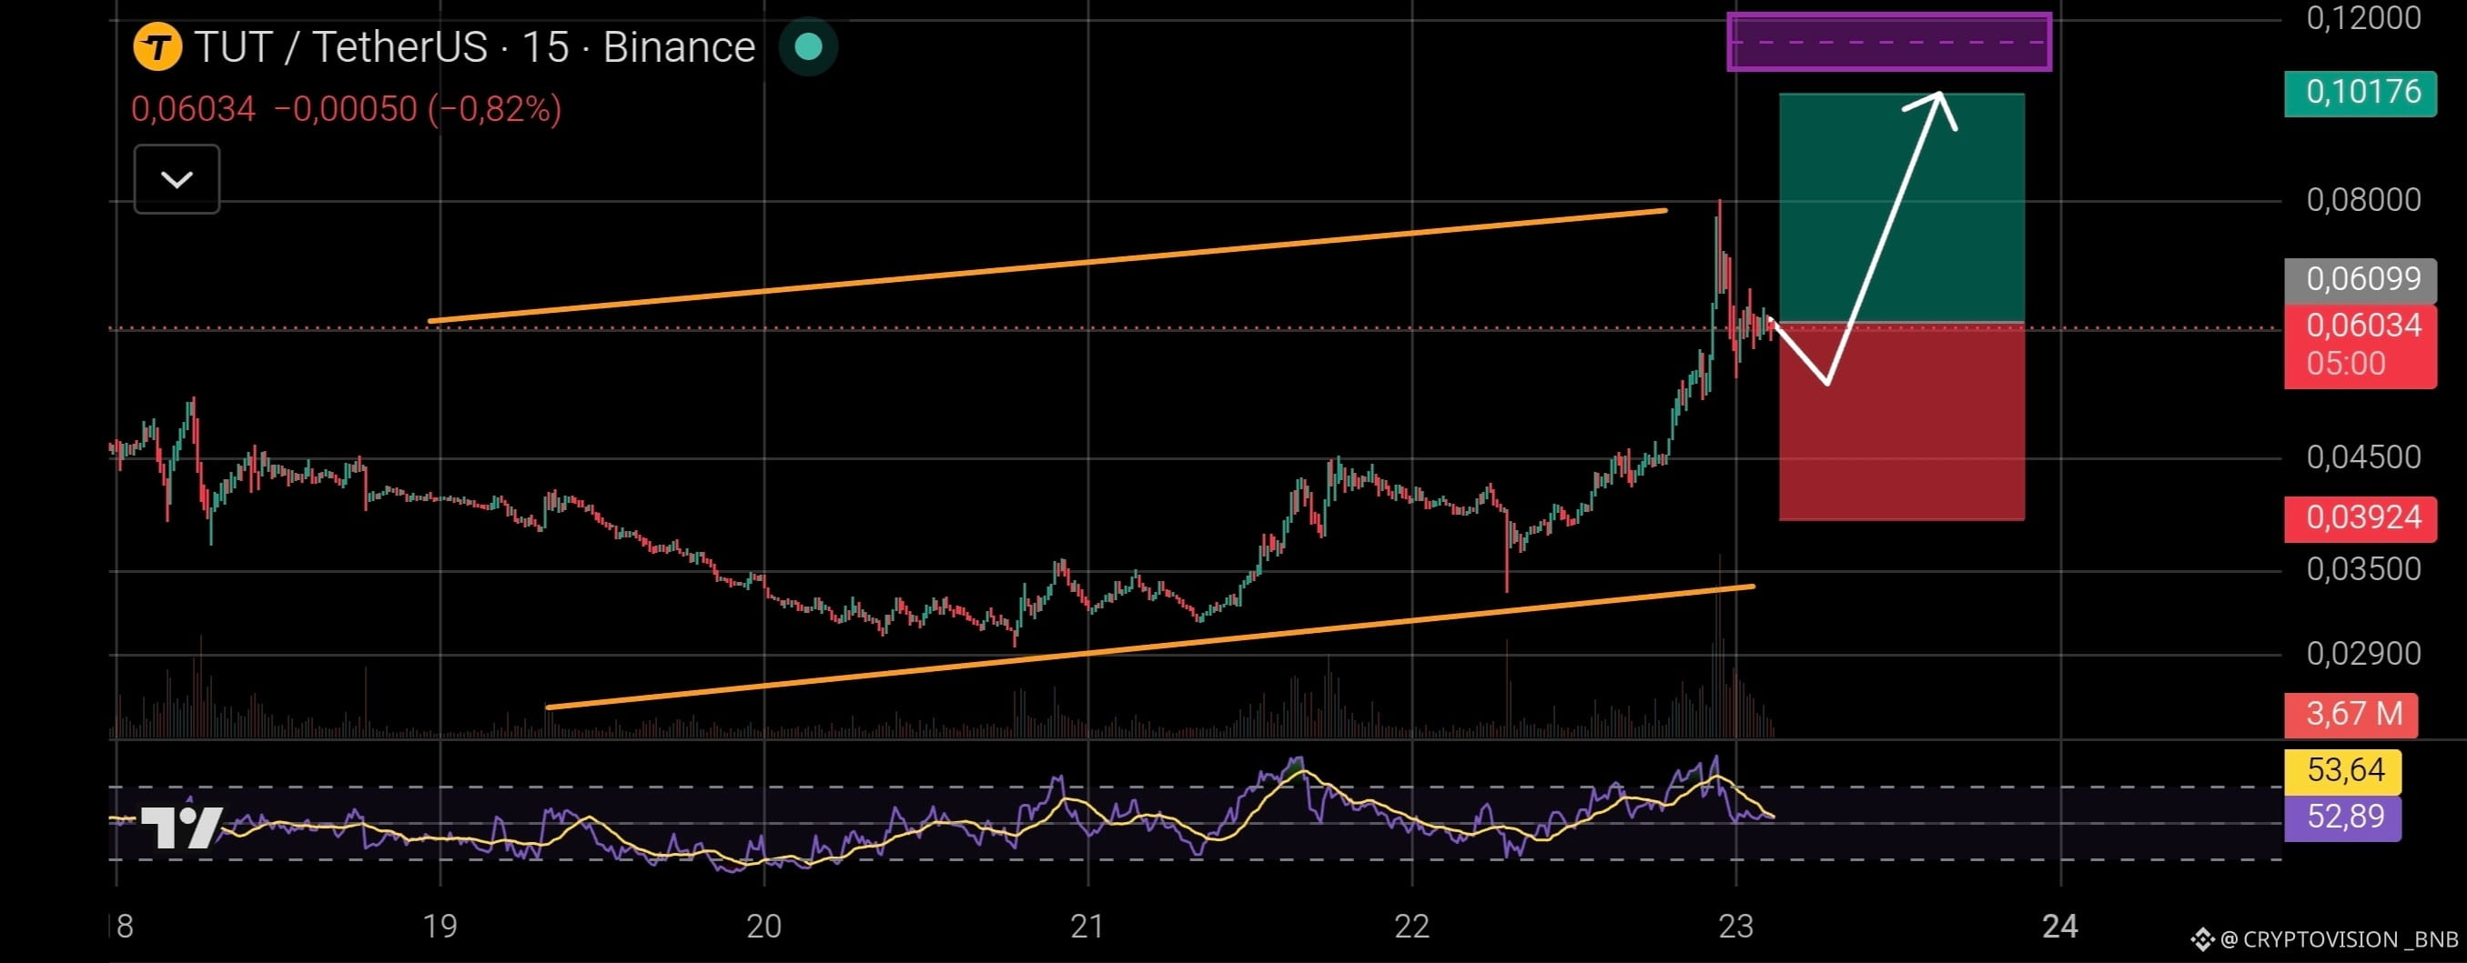Click the 3,67 M volume label
This screenshot has height=963, width=2467.
(x=2351, y=714)
